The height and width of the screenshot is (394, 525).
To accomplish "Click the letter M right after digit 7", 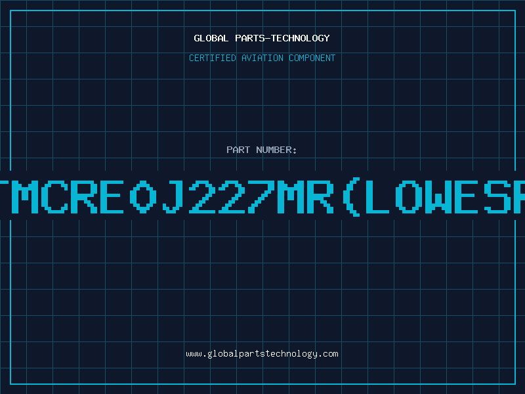I will (x=291, y=196).
